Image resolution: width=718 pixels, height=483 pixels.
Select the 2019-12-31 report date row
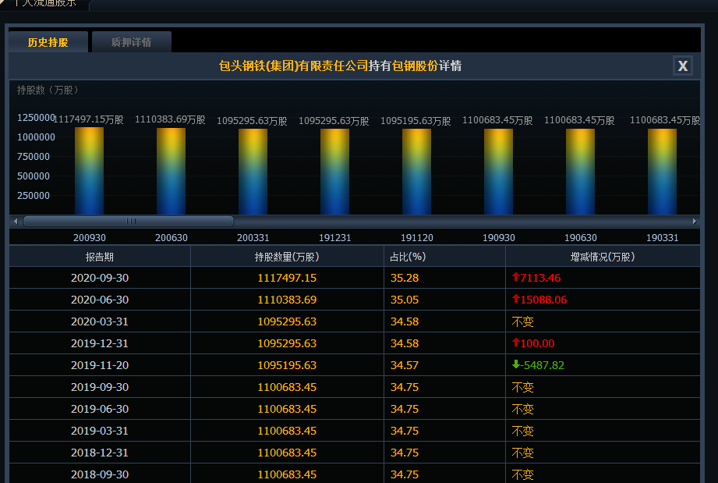(355, 343)
